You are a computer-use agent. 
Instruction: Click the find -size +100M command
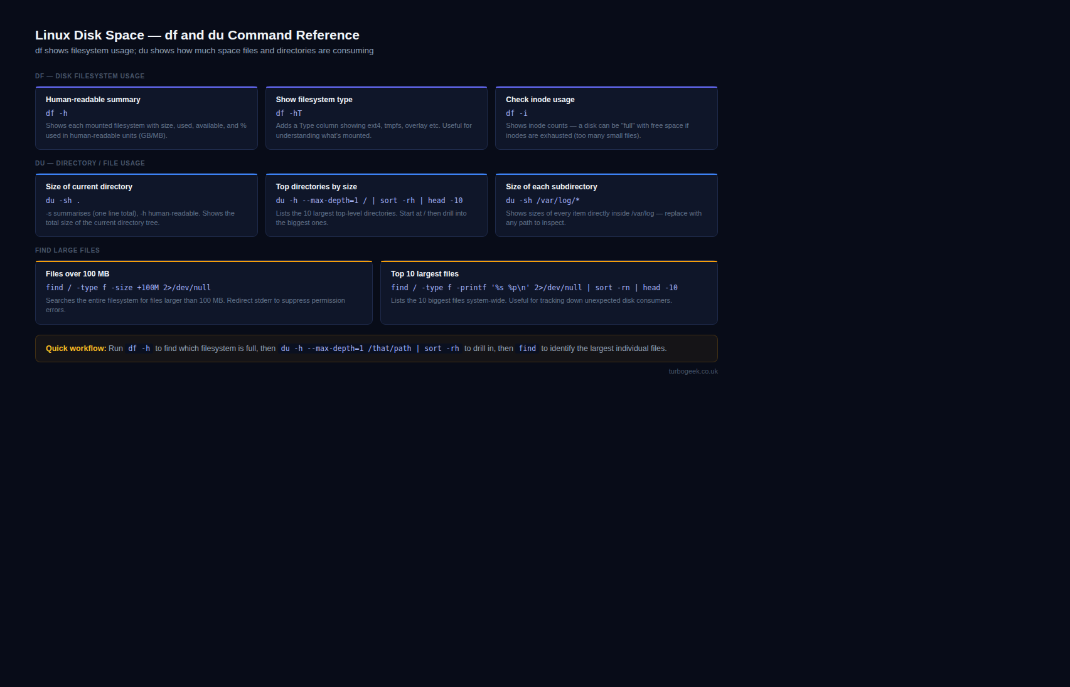pyautogui.click(x=128, y=288)
